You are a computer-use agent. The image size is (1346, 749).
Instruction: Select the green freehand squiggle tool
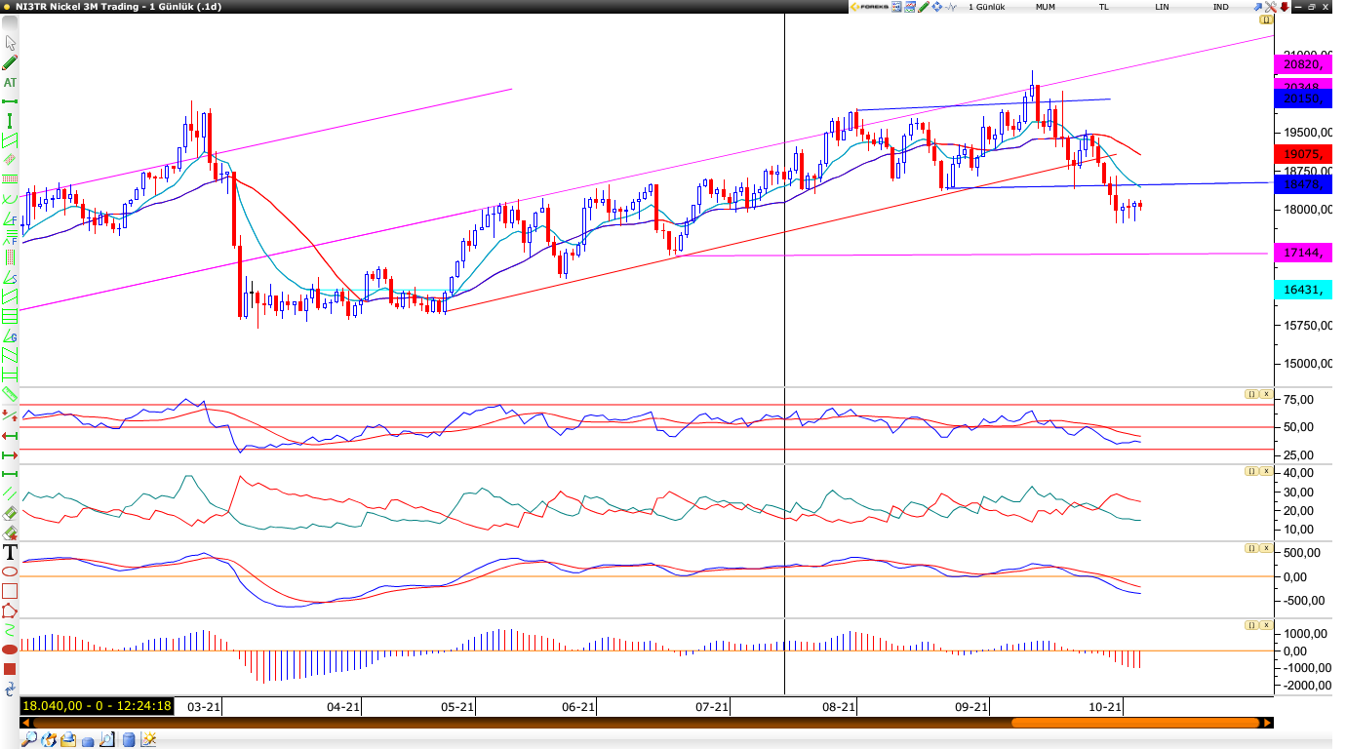point(10,630)
